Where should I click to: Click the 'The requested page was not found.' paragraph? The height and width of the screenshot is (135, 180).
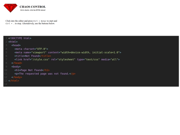[45, 74]
